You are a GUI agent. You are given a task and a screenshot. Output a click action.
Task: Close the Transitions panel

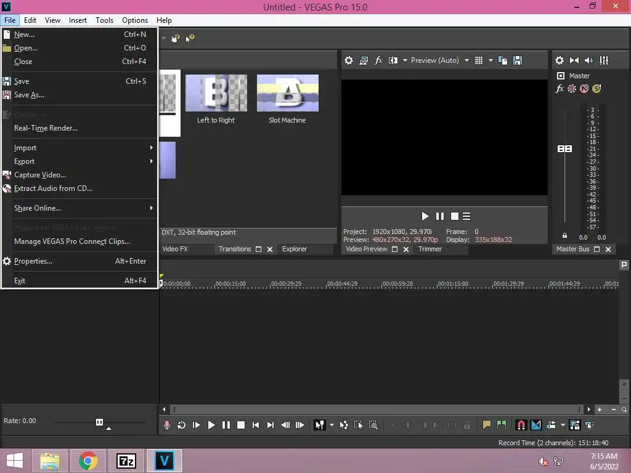point(270,249)
